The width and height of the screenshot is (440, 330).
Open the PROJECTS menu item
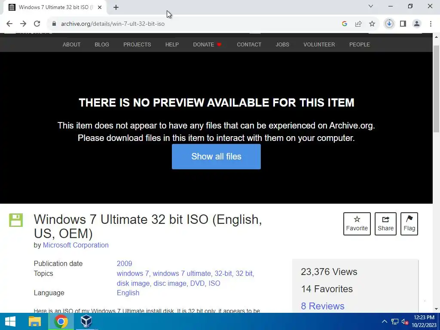(x=137, y=45)
